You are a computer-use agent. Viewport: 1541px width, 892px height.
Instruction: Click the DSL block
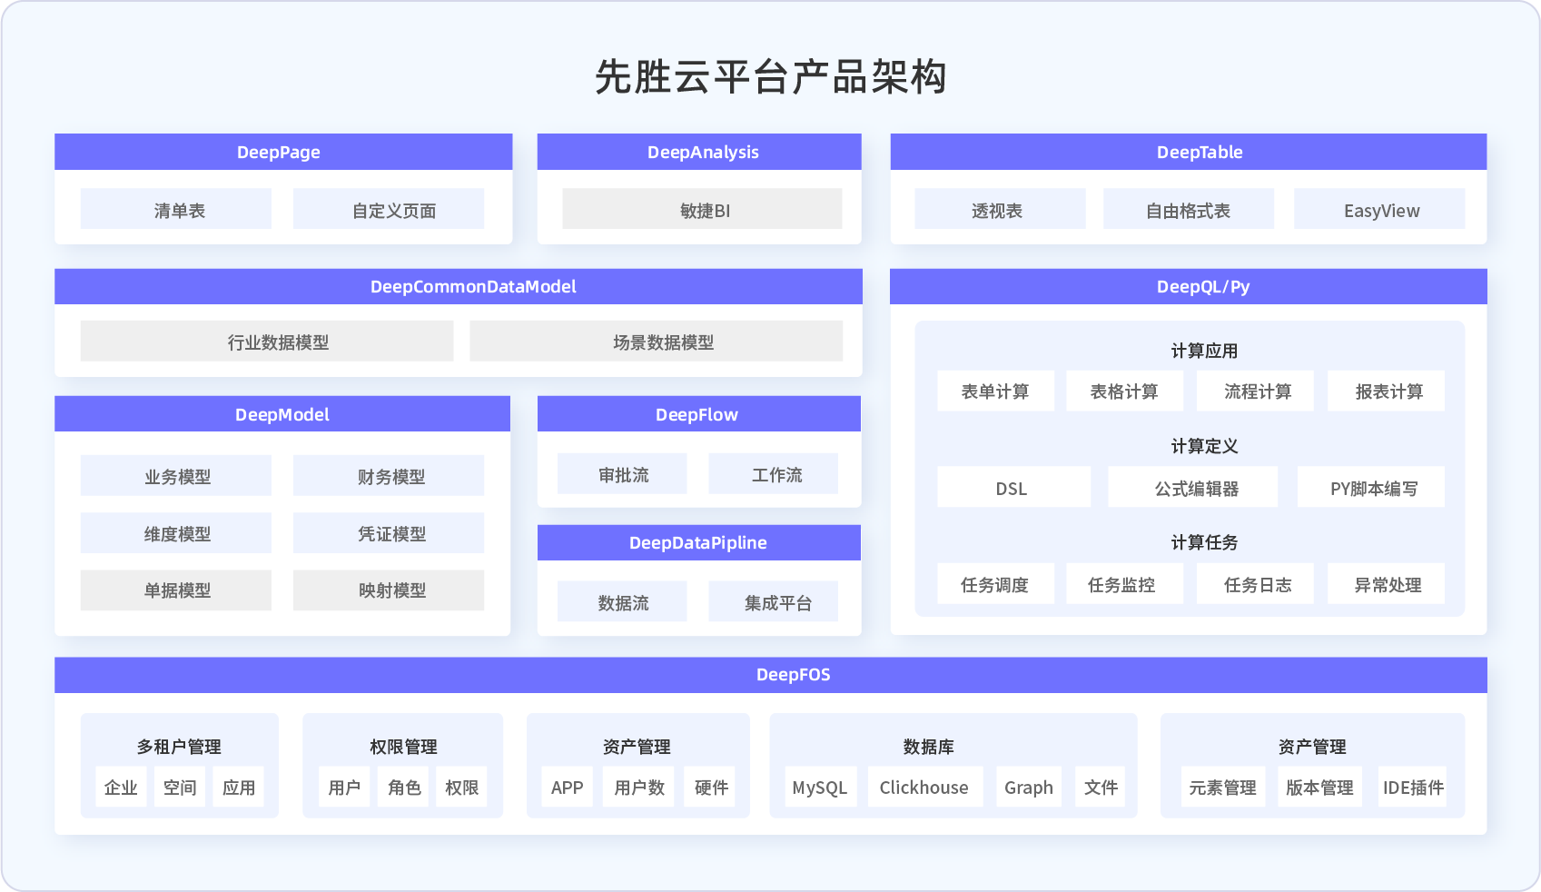tap(1013, 488)
